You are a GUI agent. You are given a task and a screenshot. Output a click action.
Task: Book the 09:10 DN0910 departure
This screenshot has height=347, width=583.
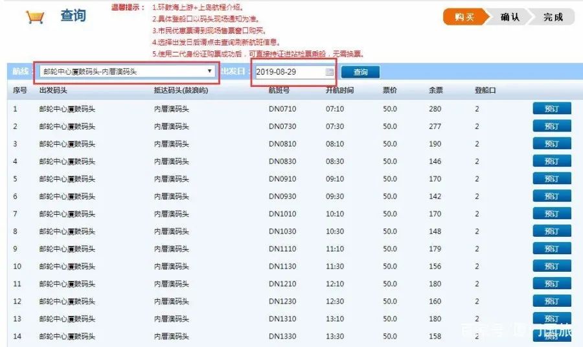(551, 179)
